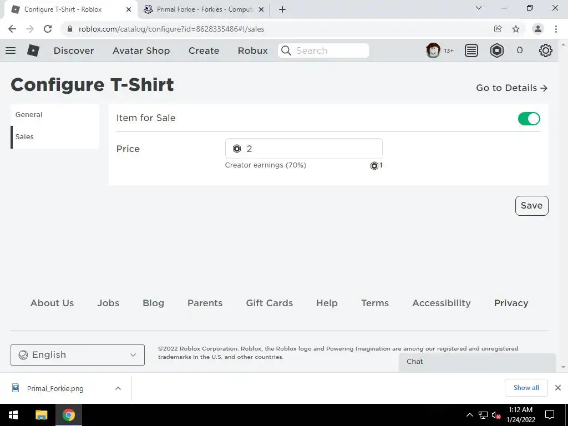This screenshot has width=568, height=426.
Task: Open the Parents footer link
Action: pos(205,303)
